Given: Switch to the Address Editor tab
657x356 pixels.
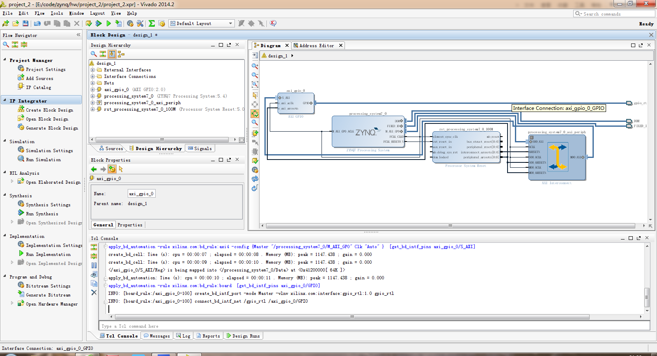Looking at the screenshot, I should tap(316, 46).
